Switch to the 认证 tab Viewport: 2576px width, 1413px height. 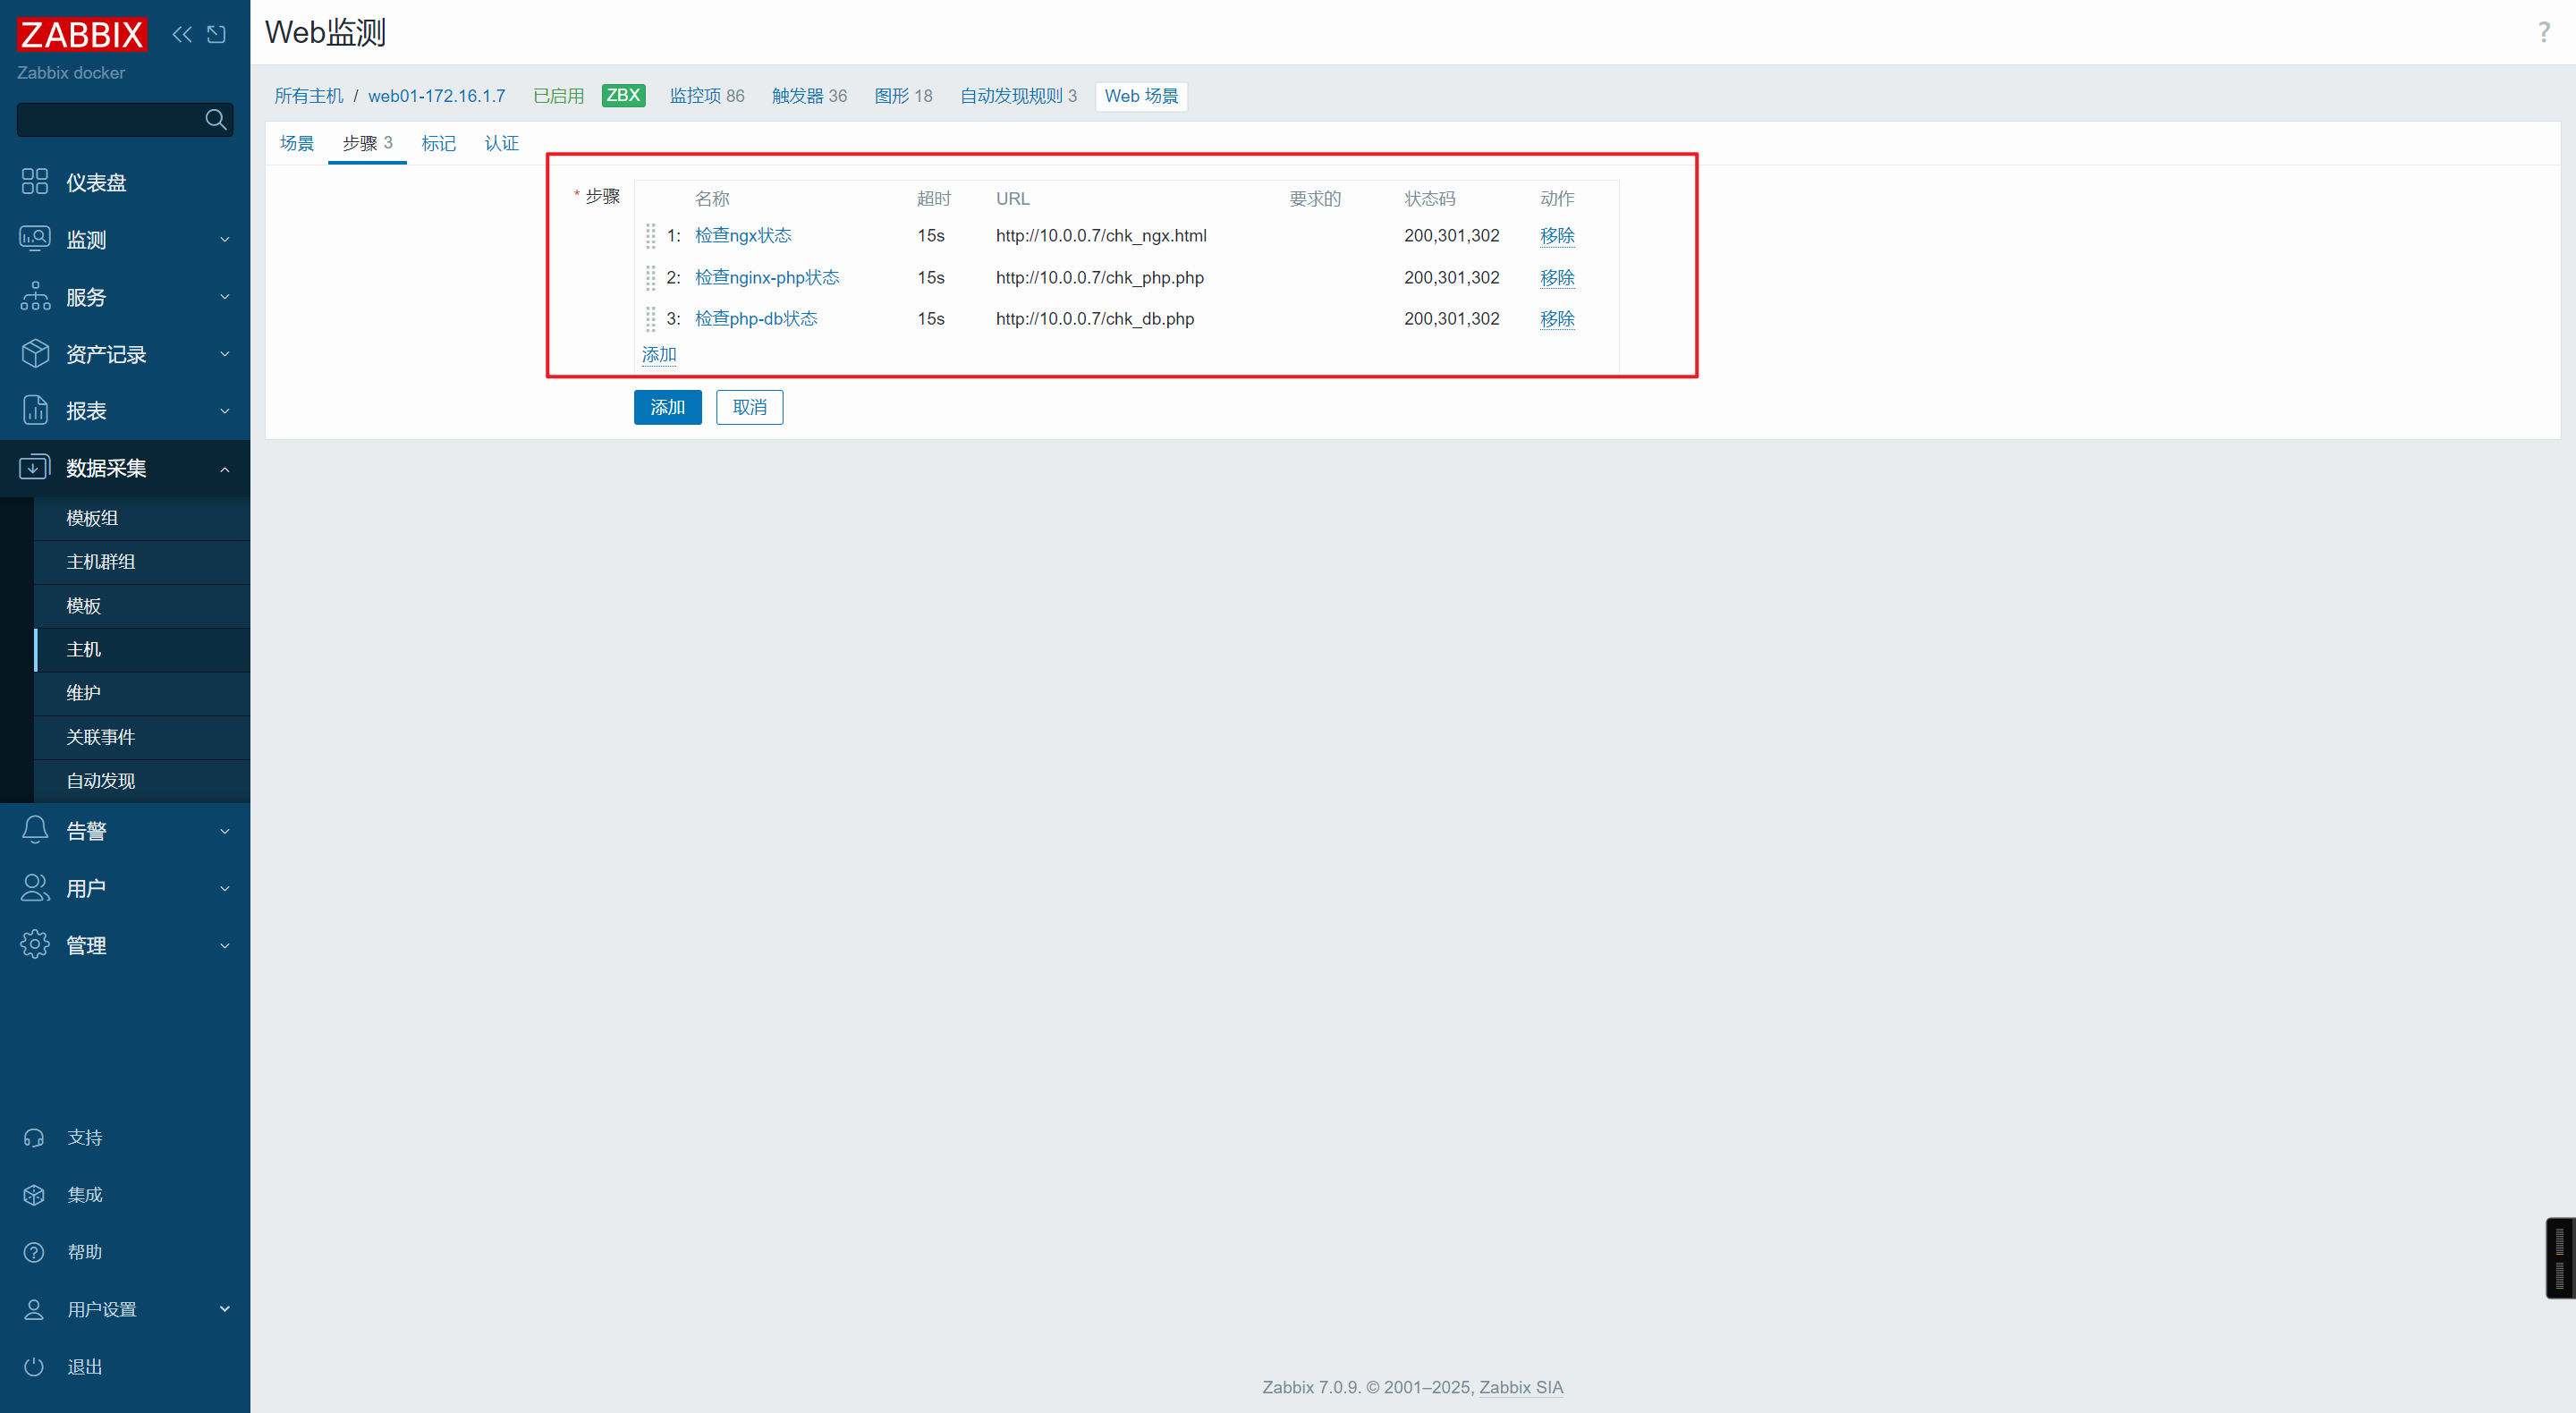click(501, 143)
